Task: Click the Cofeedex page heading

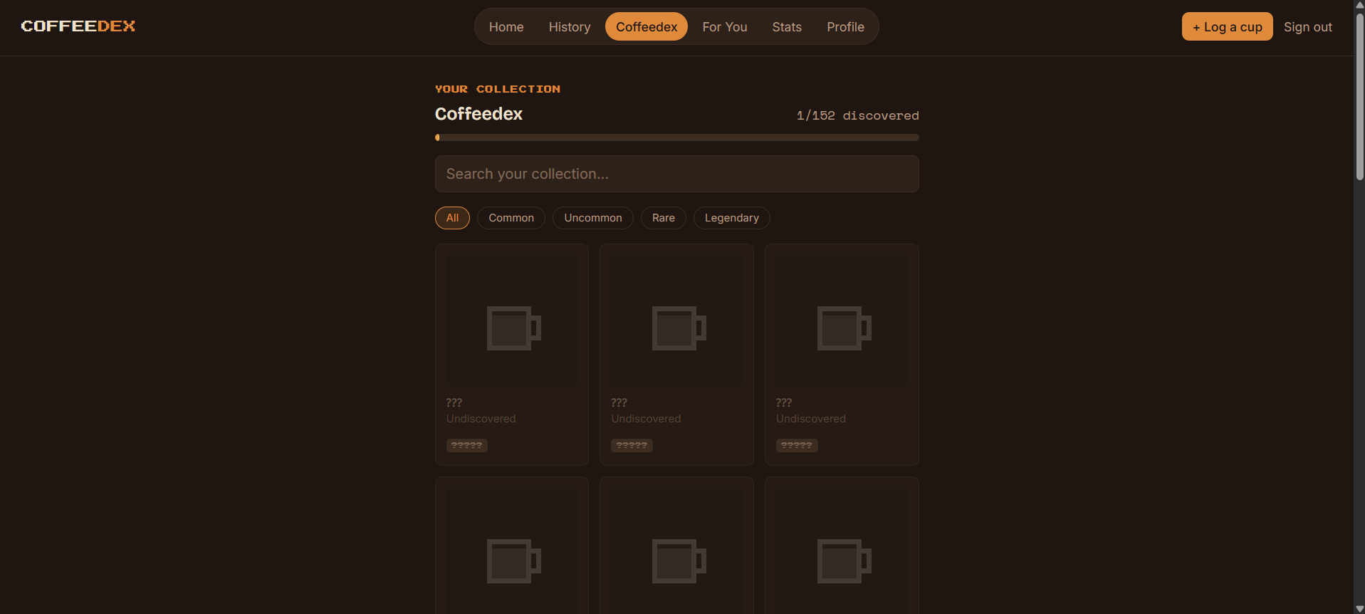Action: (478, 114)
